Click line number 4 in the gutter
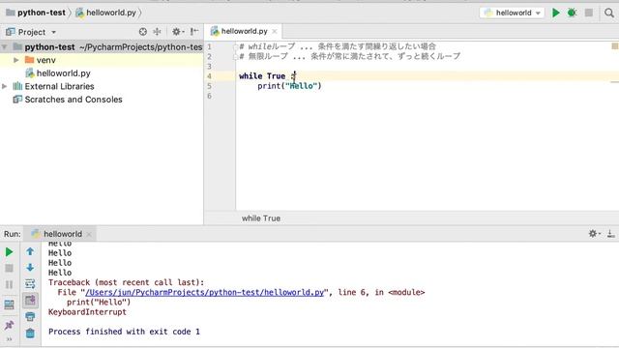Viewport: 619px width, 348px height. point(209,76)
